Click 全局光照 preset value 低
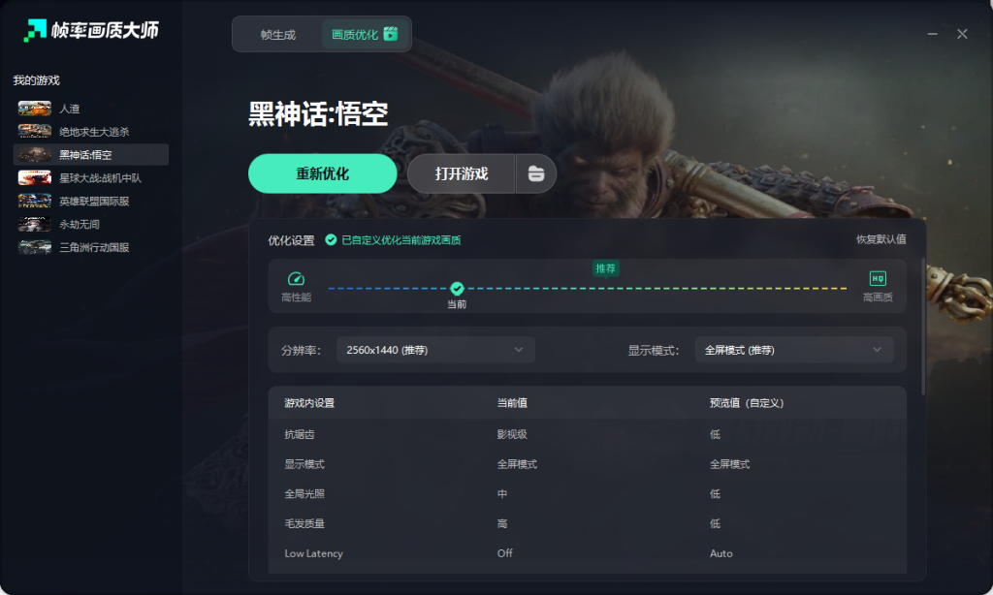 (x=715, y=493)
